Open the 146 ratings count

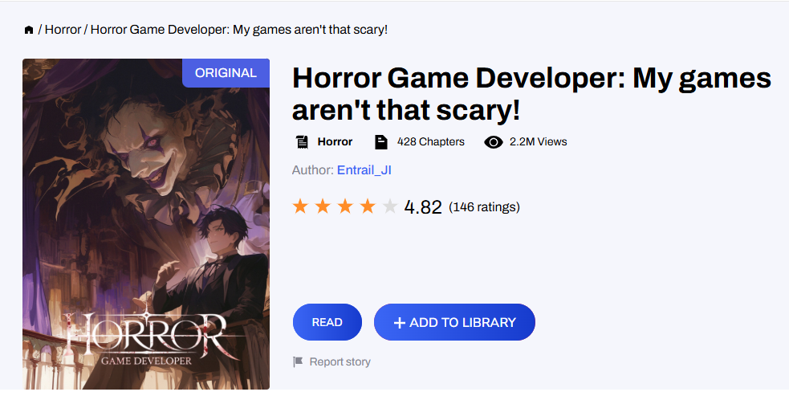(484, 207)
